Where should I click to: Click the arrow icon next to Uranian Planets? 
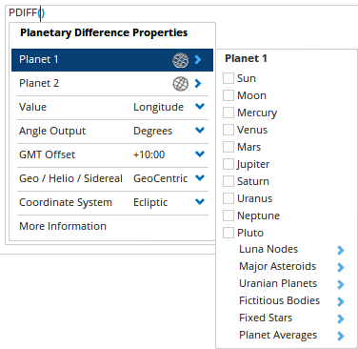pyautogui.click(x=340, y=284)
